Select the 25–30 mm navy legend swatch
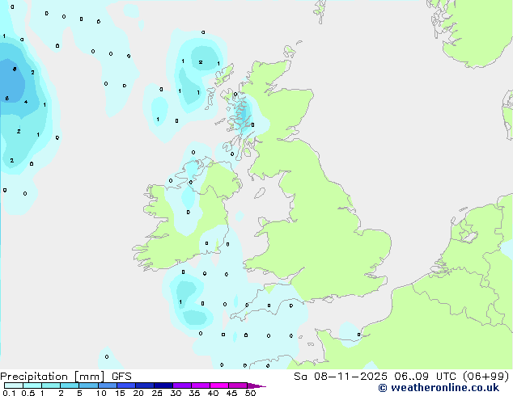This screenshot has height=396, width=513. (163, 385)
